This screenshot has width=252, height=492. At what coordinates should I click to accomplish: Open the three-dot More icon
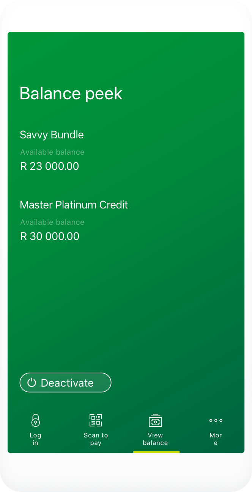point(216,420)
